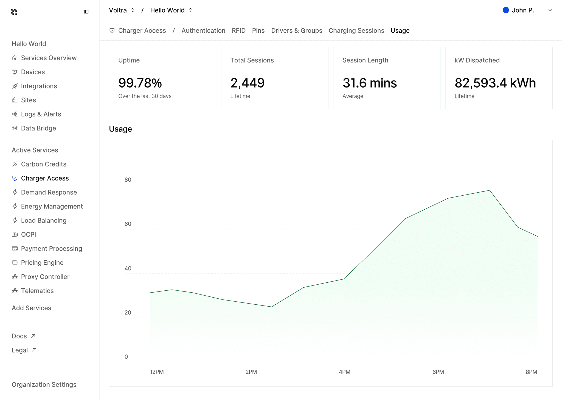This screenshot has width=562, height=400.
Task: Click the Sites building icon
Action: pos(15,100)
